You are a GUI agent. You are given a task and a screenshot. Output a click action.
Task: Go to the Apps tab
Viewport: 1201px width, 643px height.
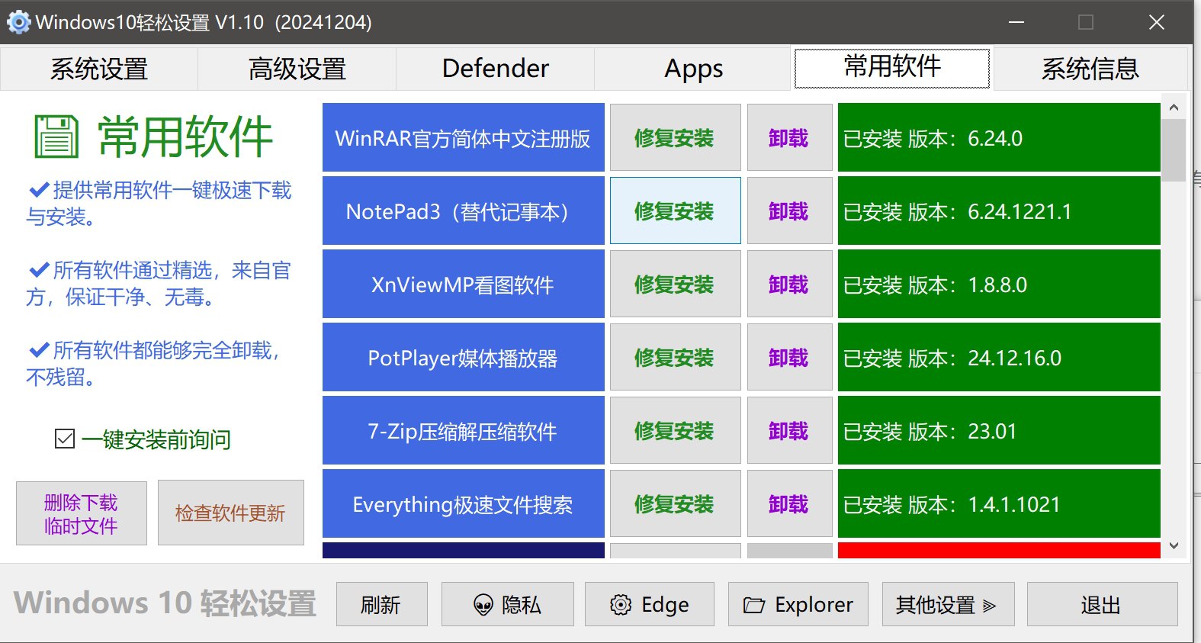(693, 69)
